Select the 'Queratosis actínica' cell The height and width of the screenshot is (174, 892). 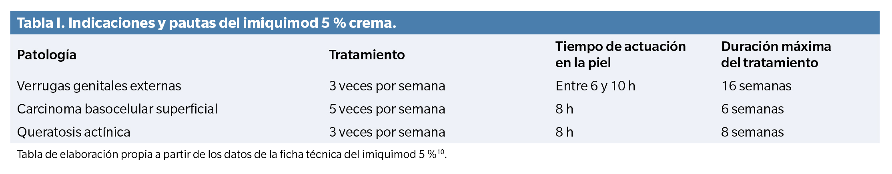74,132
